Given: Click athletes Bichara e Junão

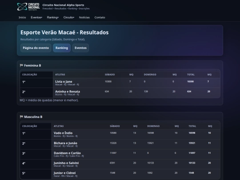Looking at the screenshot, I should [65, 143].
